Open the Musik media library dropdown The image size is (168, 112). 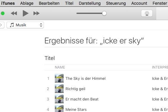coord(25,25)
